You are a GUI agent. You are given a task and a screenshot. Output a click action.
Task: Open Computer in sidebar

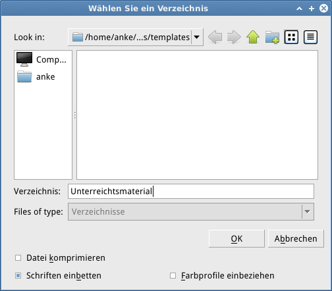pos(41,59)
